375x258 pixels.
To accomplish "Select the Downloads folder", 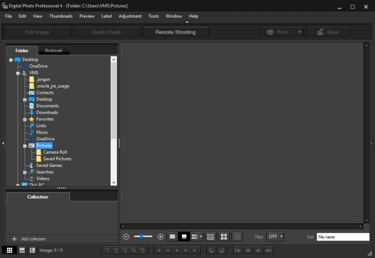I will tap(47, 112).
